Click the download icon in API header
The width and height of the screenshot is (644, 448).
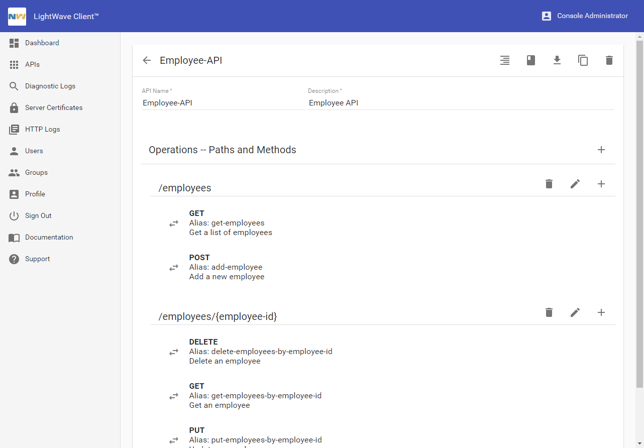click(x=557, y=60)
